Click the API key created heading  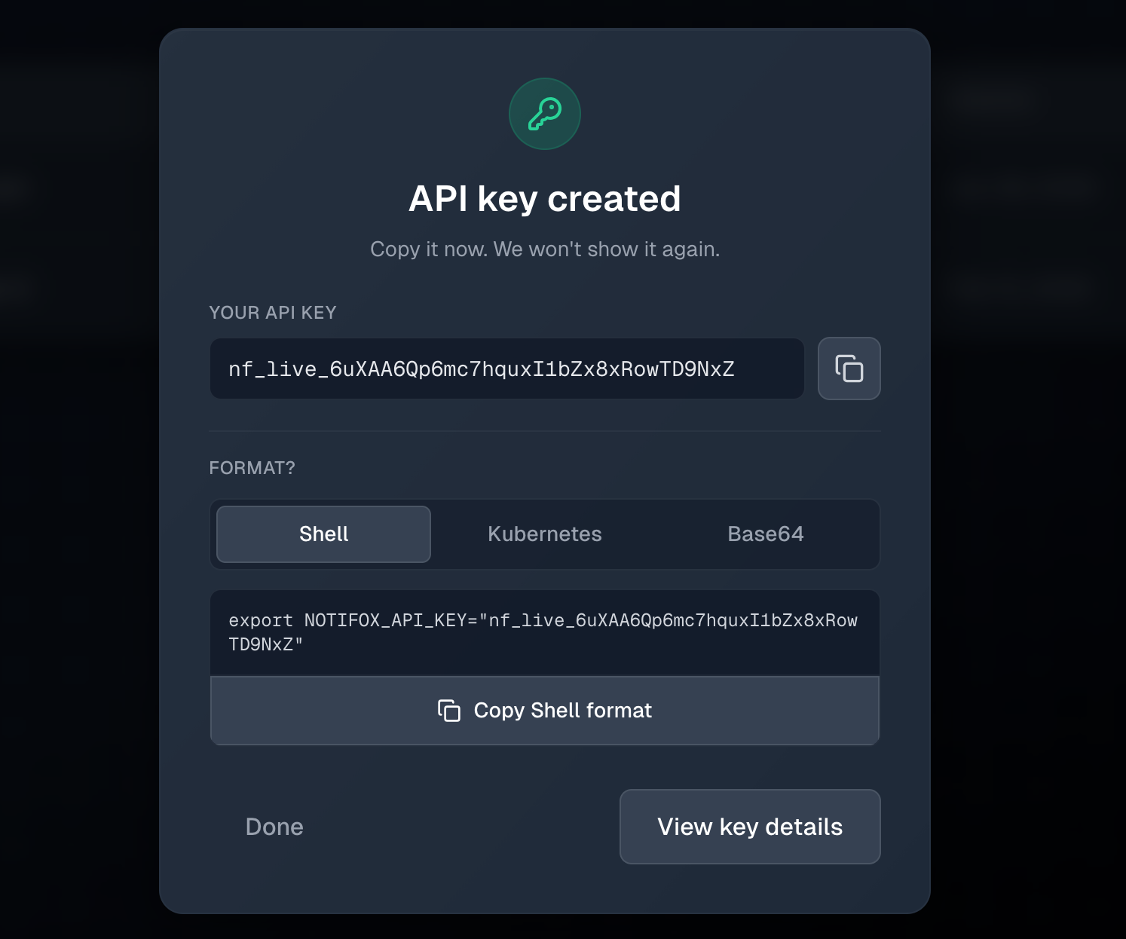(x=544, y=199)
